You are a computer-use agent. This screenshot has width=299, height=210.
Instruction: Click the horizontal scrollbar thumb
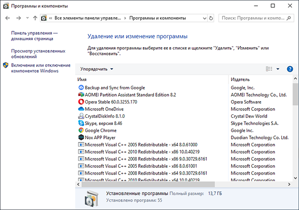click(x=148, y=184)
